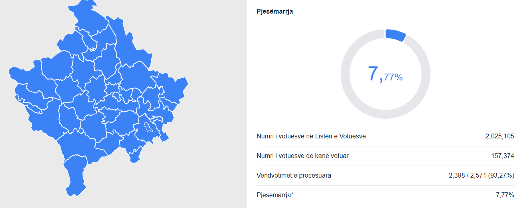Select the 'Numri i votuesve në Listën e Votuesve' label
Viewport: 522px width, 208px height.
coord(311,136)
